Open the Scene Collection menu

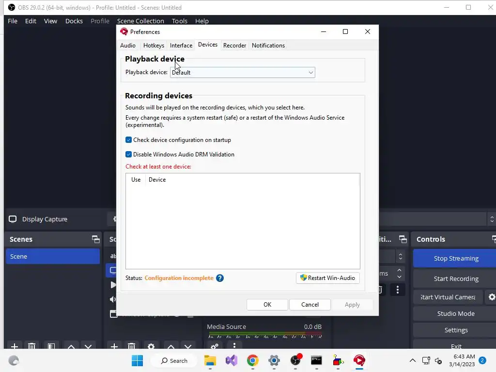140,21
